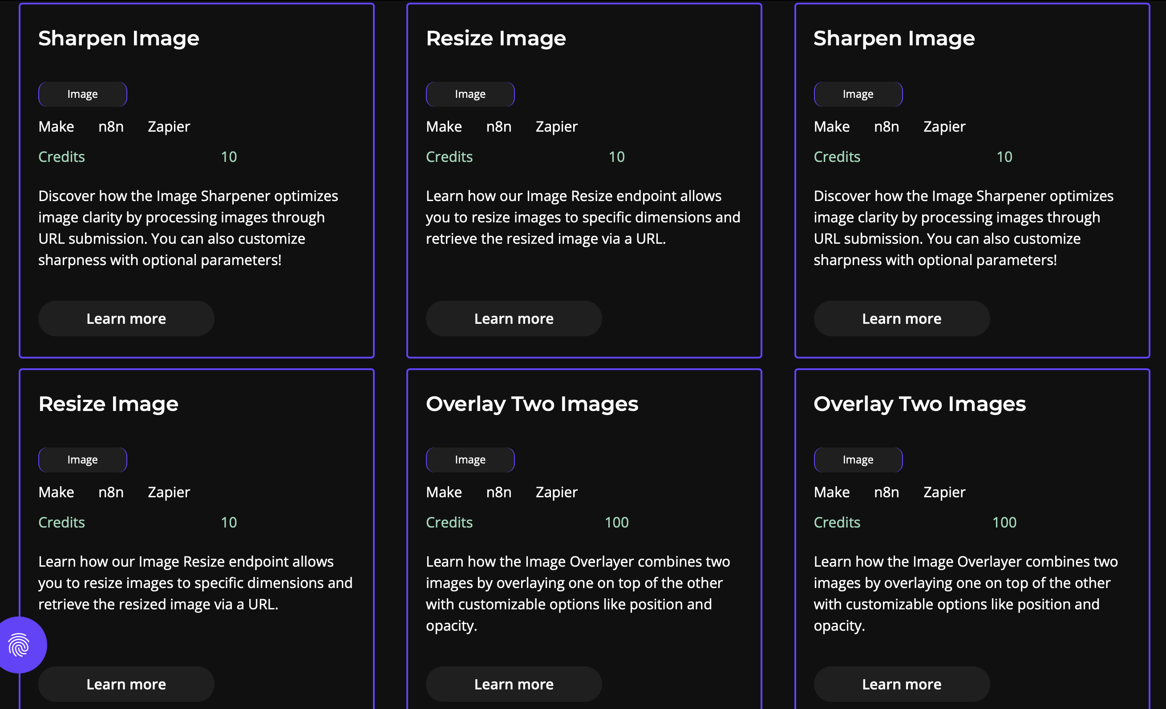This screenshot has height=709, width=1166.
Task: Open Learn more on rightmost Overlay Two Images card
Action: coord(901,684)
